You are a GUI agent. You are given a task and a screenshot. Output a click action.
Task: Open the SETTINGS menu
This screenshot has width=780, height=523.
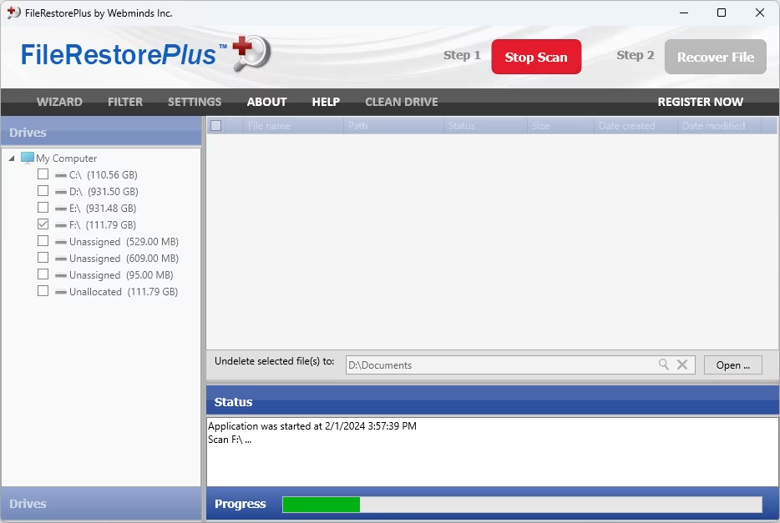click(195, 102)
